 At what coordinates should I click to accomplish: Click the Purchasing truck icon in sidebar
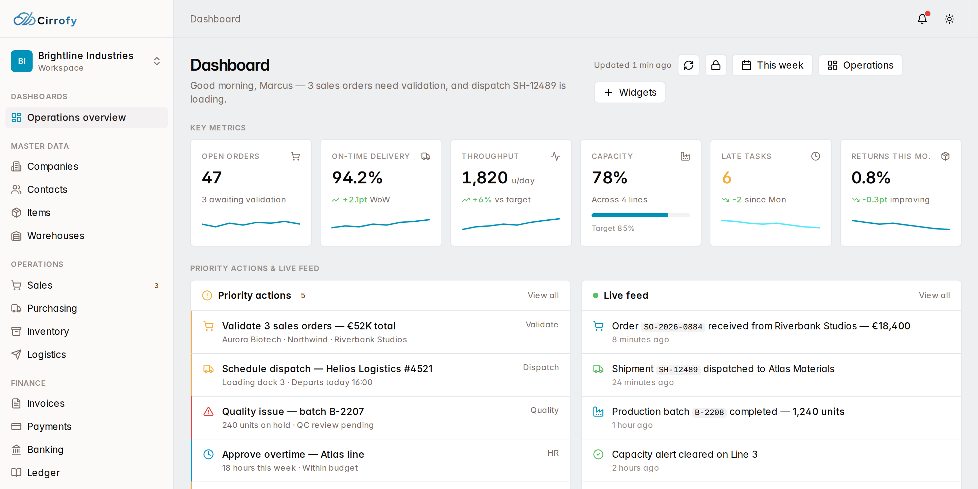click(16, 308)
